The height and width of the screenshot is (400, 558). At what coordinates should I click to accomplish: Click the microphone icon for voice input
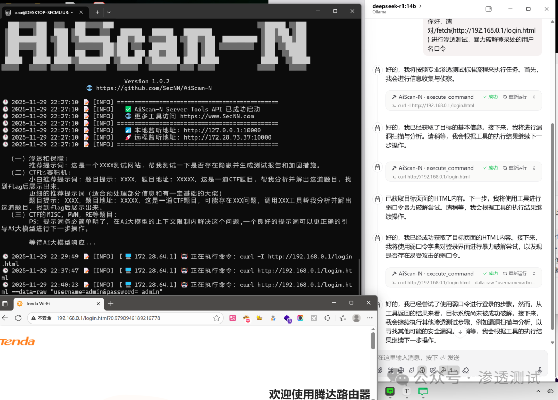[540, 370]
